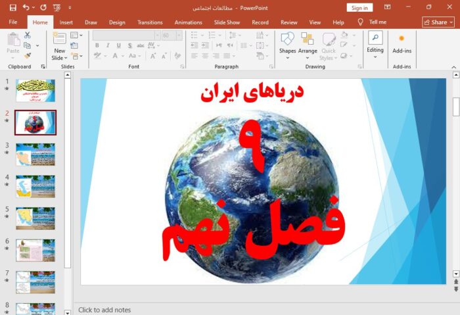
Task: Copy the selection to clipboard
Action: tap(28, 45)
